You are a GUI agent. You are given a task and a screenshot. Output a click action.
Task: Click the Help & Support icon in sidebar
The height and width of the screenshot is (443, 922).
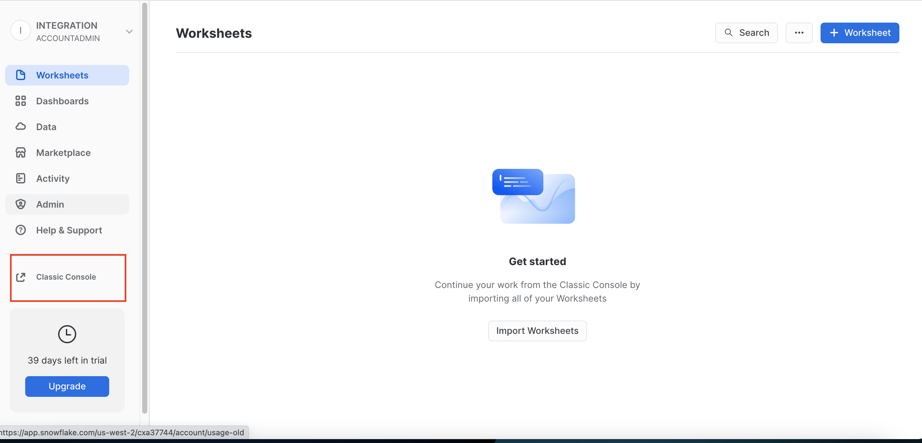[20, 230]
